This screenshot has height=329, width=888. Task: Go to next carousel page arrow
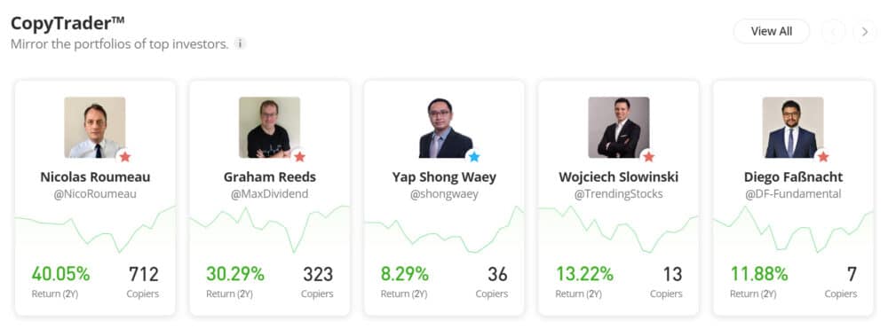coord(864,32)
